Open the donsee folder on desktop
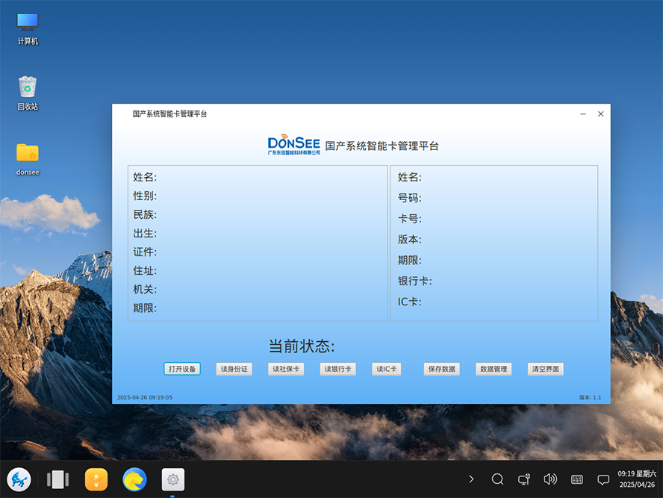 (x=26, y=153)
